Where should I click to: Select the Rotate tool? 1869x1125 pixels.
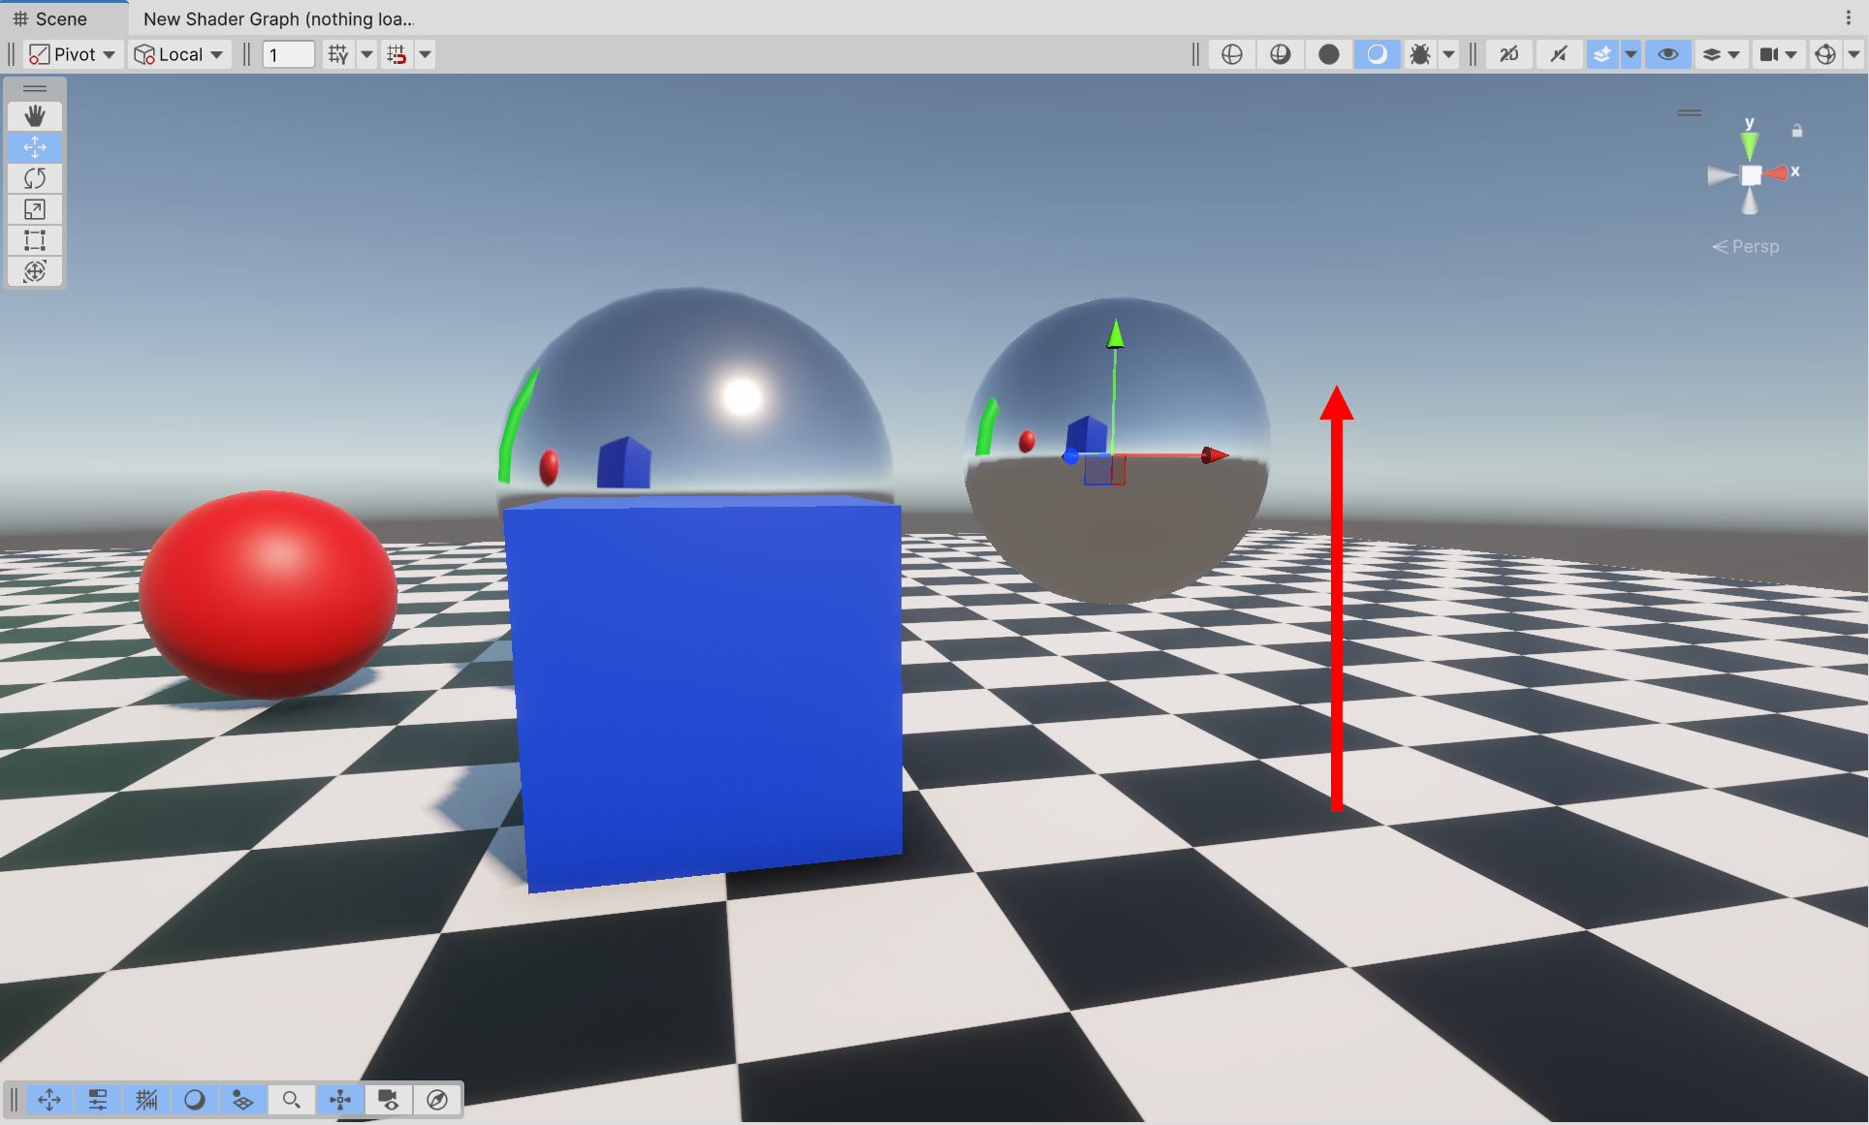tap(35, 178)
